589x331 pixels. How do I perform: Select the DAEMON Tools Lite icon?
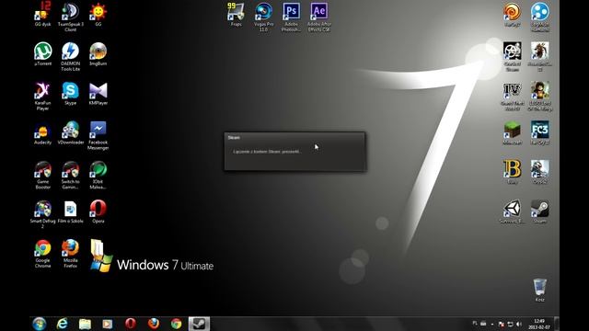(71, 56)
